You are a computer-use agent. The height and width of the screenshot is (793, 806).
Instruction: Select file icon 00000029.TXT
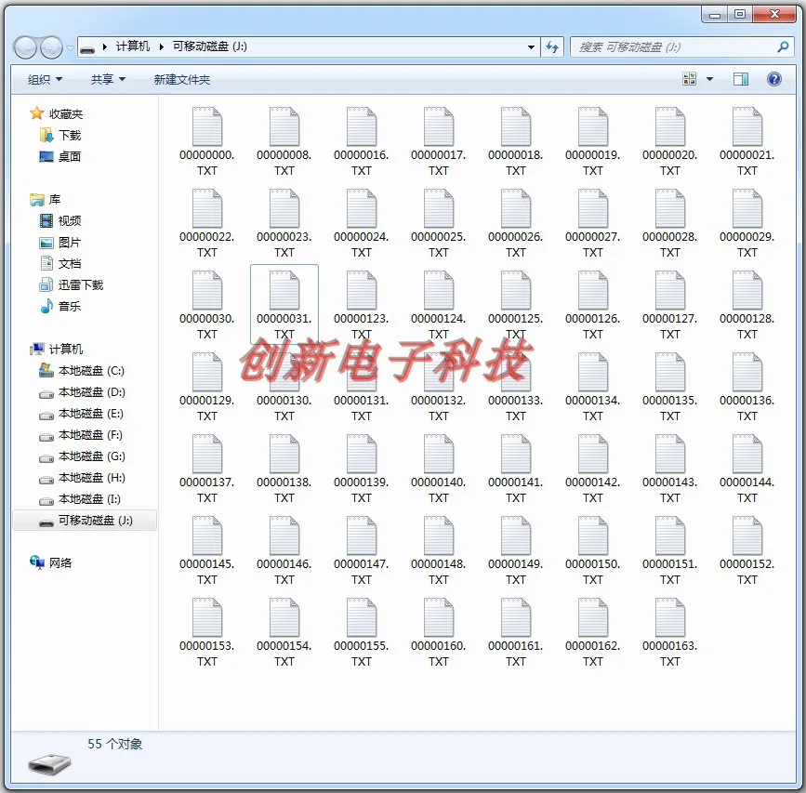747,208
